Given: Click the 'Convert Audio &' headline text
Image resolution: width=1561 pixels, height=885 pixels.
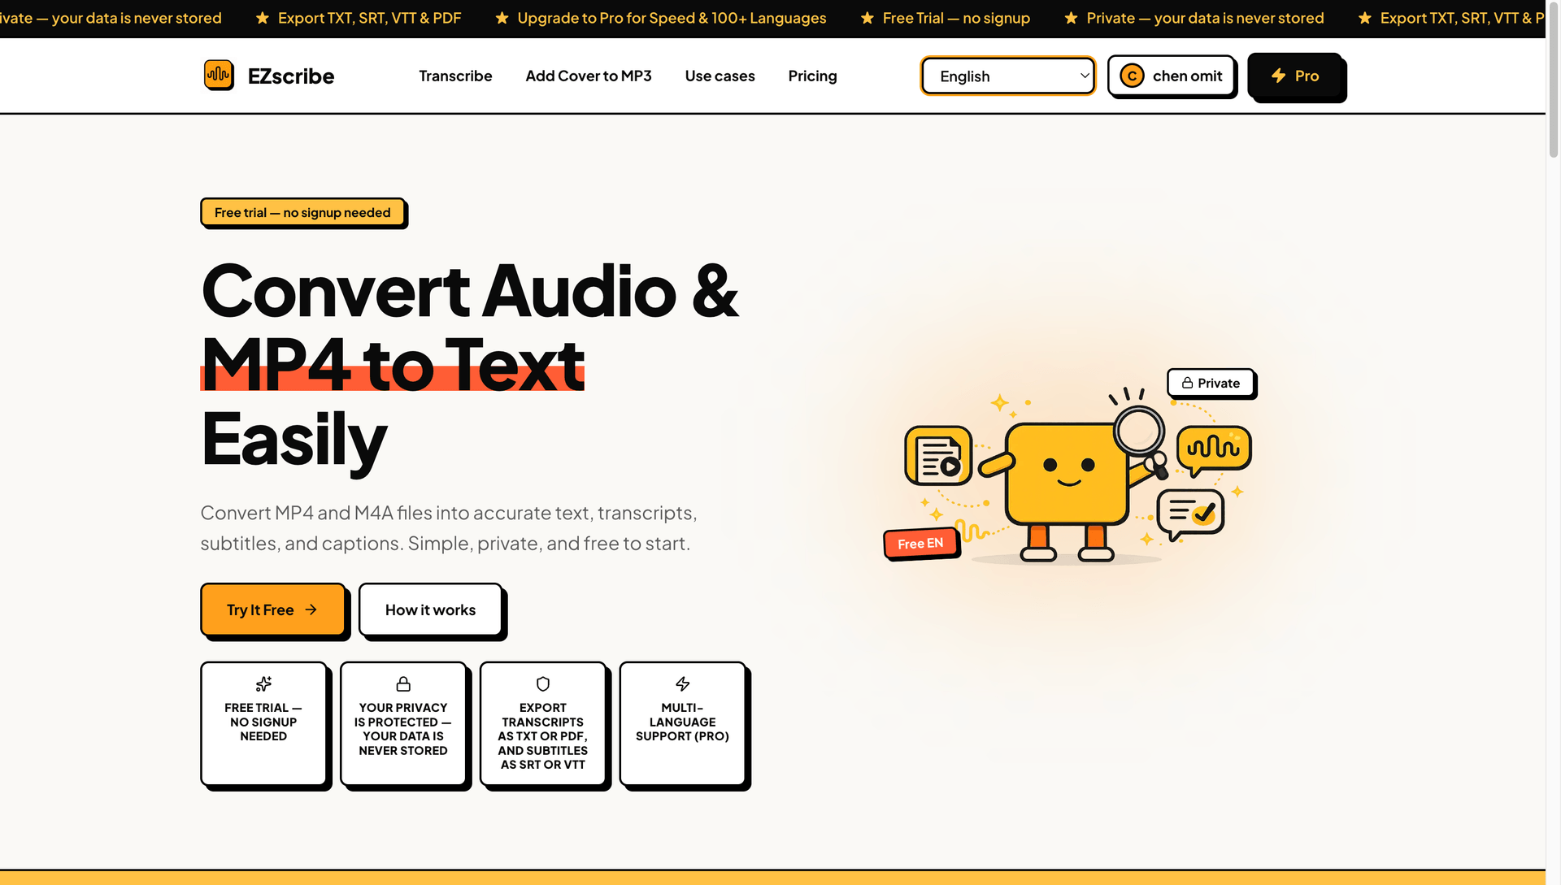Looking at the screenshot, I should click(x=470, y=290).
